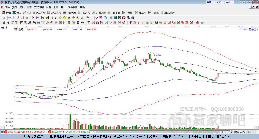Expand the small black triangle above chart

[x=210, y=31]
